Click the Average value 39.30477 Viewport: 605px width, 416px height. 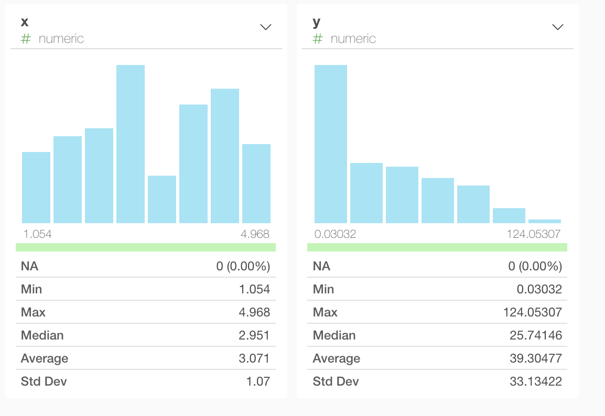(x=535, y=358)
